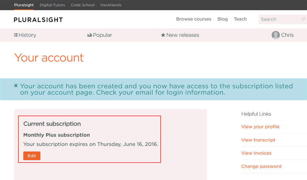This screenshot has width=307, height=180.
Task: Select the Change password link
Action: pyautogui.click(x=261, y=166)
